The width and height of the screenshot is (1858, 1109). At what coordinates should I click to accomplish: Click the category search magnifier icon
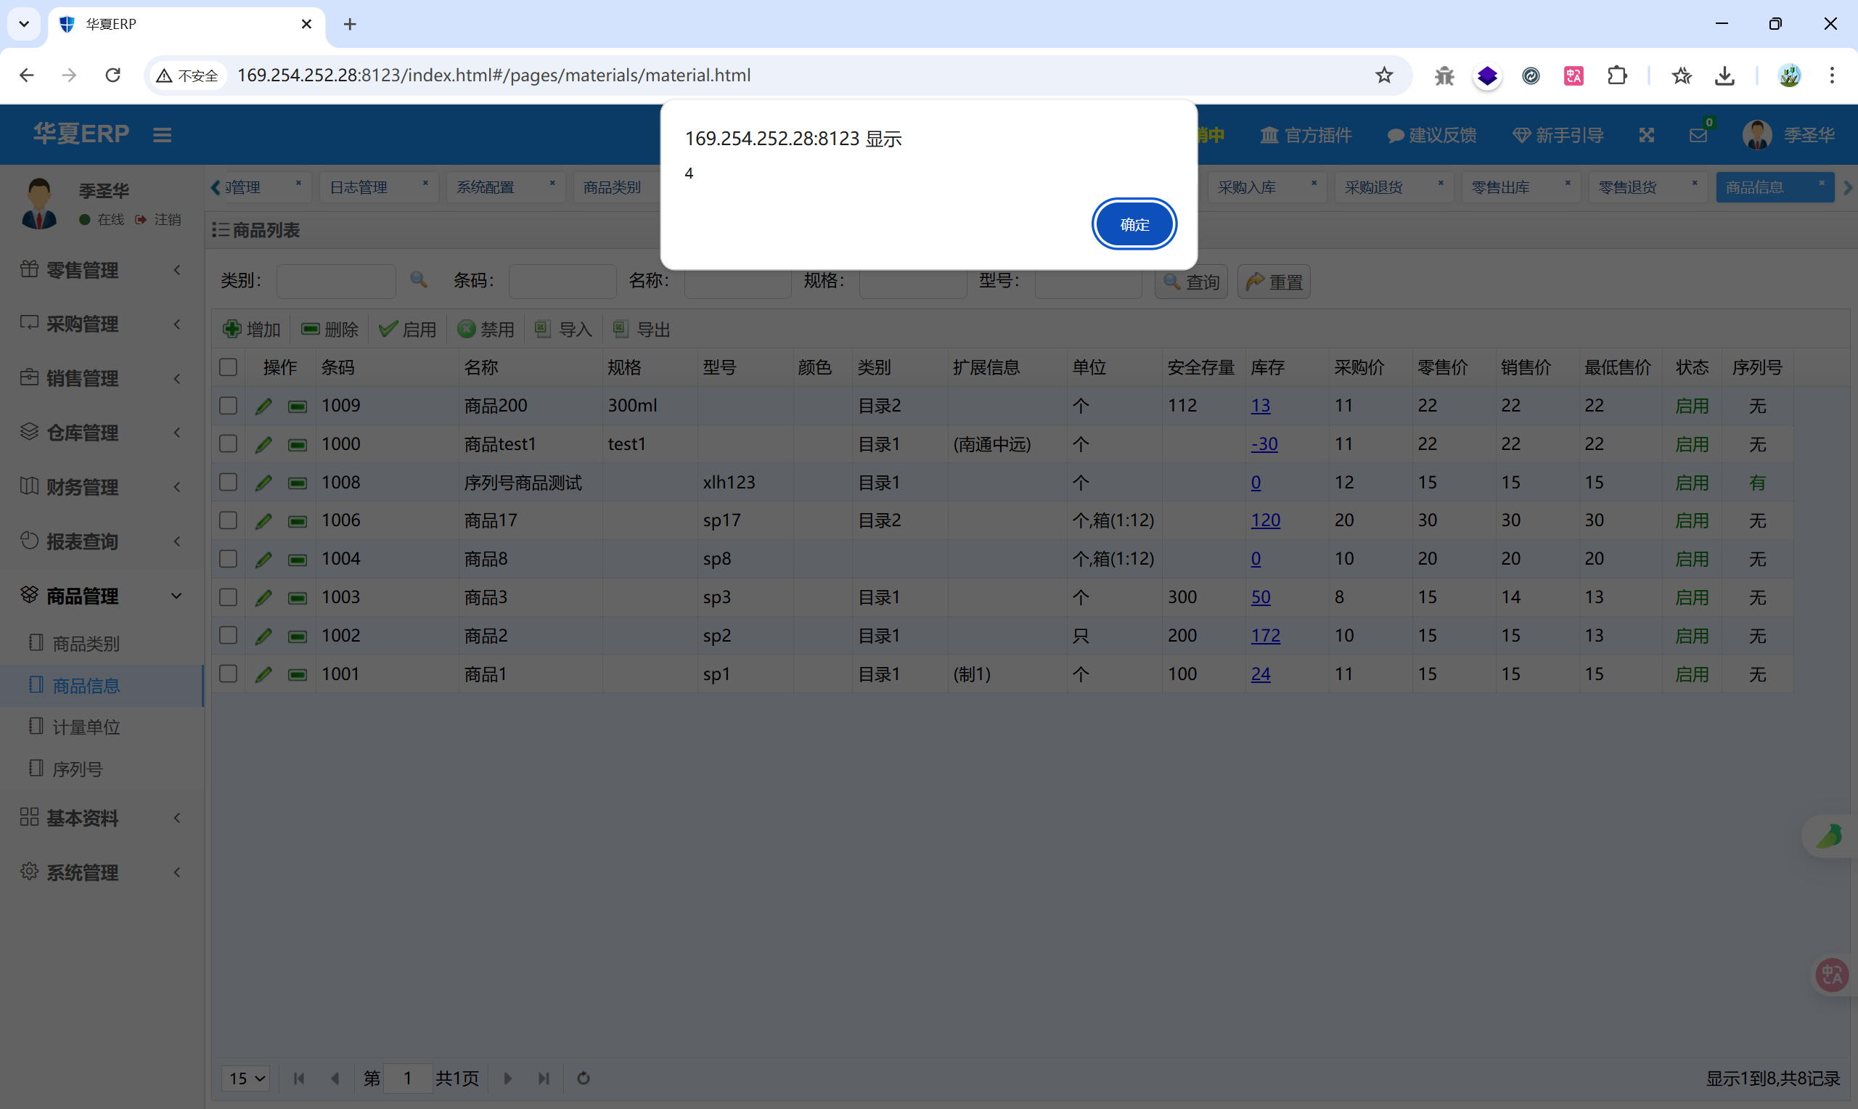[x=418, y=280]
